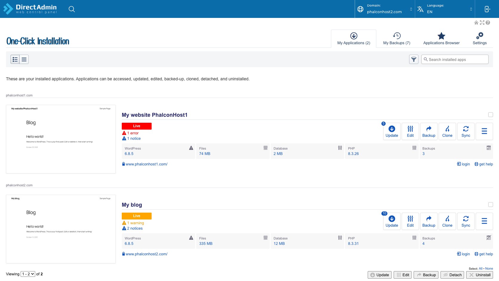The image size is (499, 281).
Task: Open the Settings tab
Action: [480, 39]
